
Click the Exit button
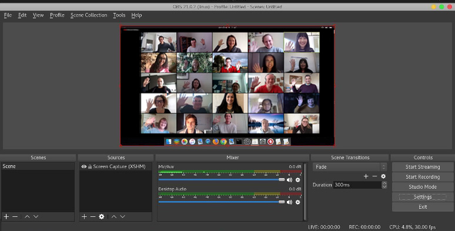(x=423, y=207)
